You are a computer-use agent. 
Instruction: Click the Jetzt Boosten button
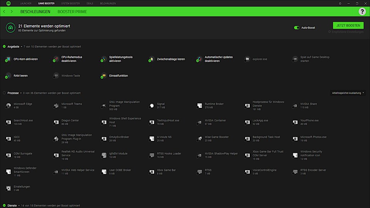348,25
